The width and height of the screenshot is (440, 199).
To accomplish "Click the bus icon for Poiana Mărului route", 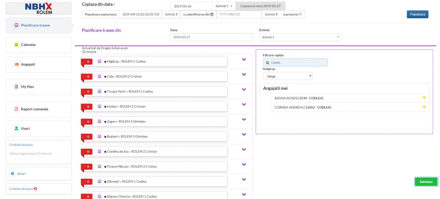I will coord(99,167).
